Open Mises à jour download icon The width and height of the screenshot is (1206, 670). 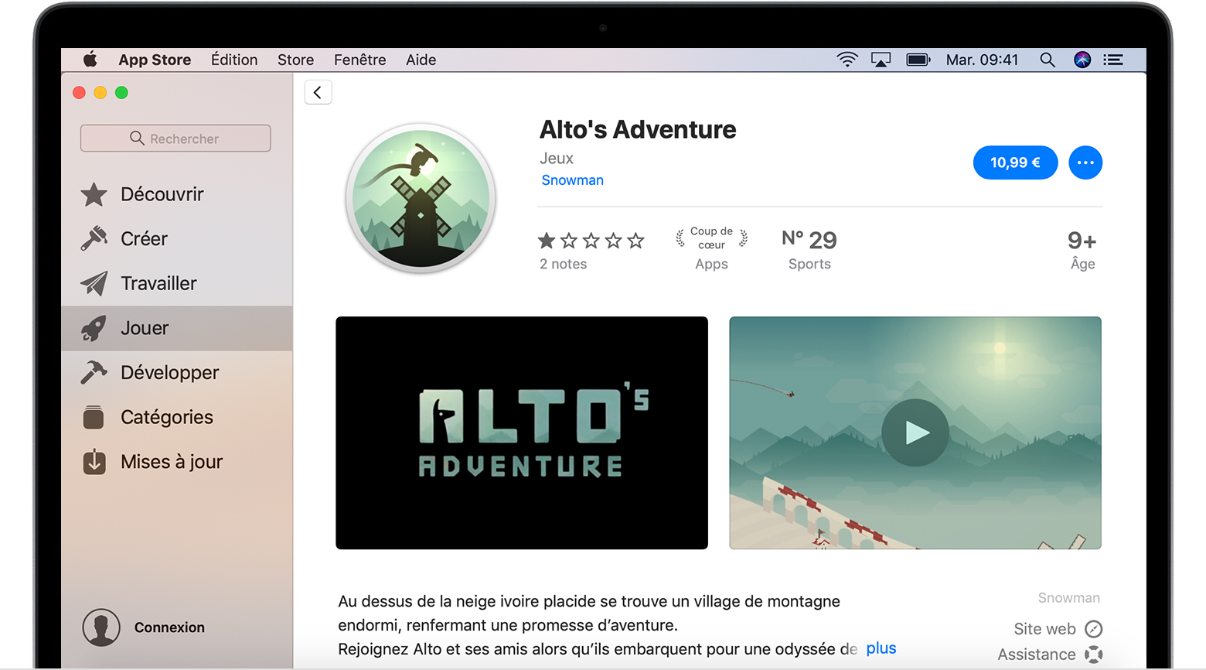(x=94, y=462)
